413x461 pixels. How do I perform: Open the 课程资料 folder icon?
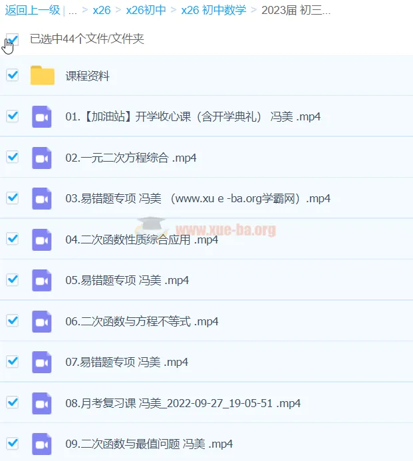click(x=43, y=75)
